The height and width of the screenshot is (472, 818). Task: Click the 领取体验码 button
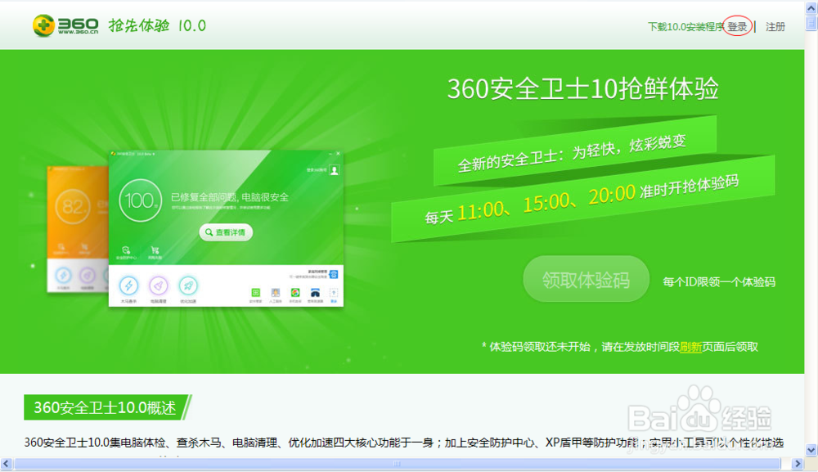pyautogui.click(x=586, y=279)
